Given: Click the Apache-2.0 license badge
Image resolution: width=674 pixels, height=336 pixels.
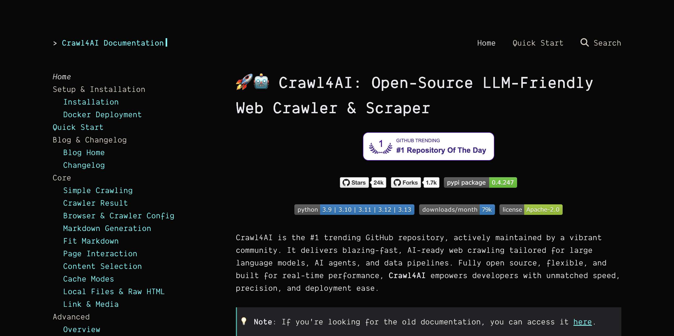Looking at the screenshot, I should [531, 210].
